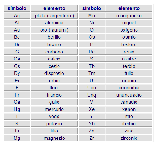
Task: Select the 'K' symbol cell
Action: point(17,124)
